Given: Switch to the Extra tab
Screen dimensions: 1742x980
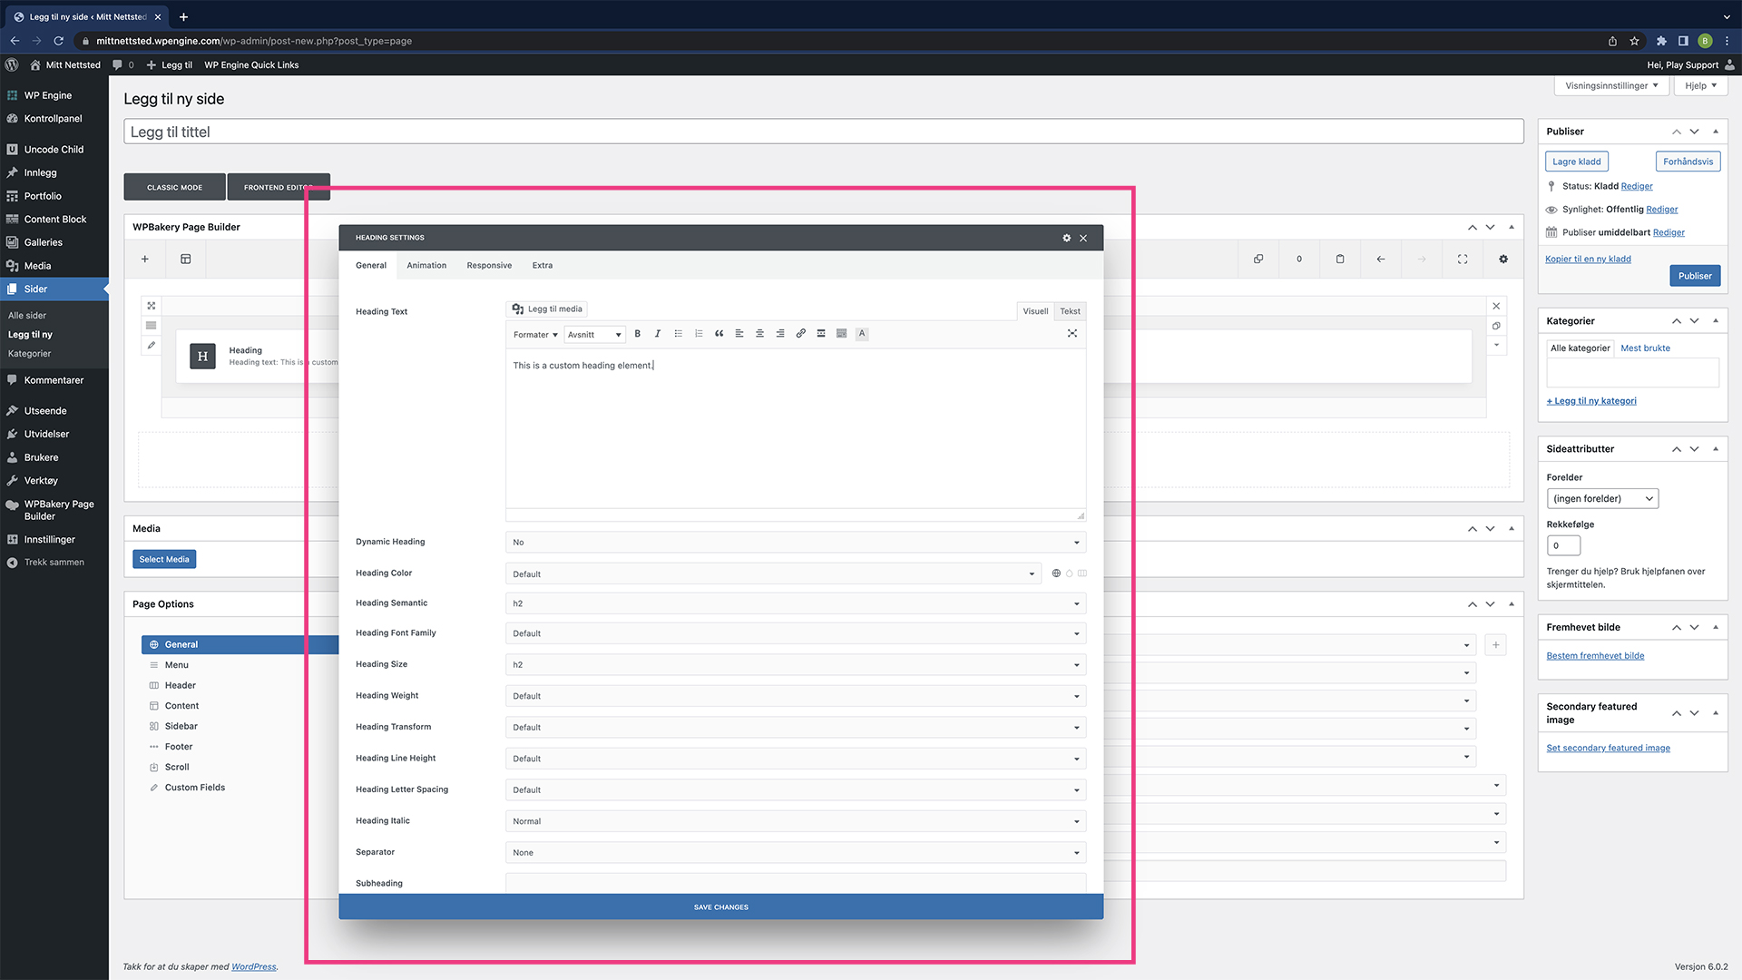Looking at the screenshot, I should 543,266.
